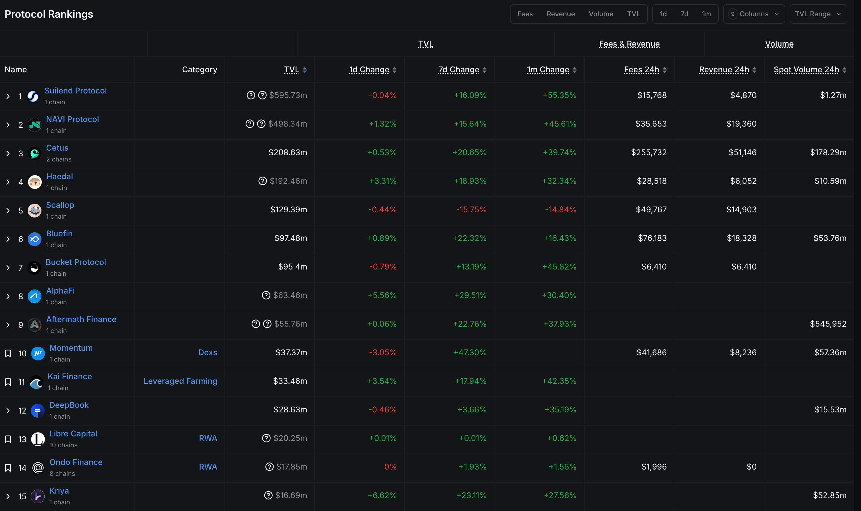Switch to the Volume tab
This screenshot has height=511, width=861.
tap(601, 14)
